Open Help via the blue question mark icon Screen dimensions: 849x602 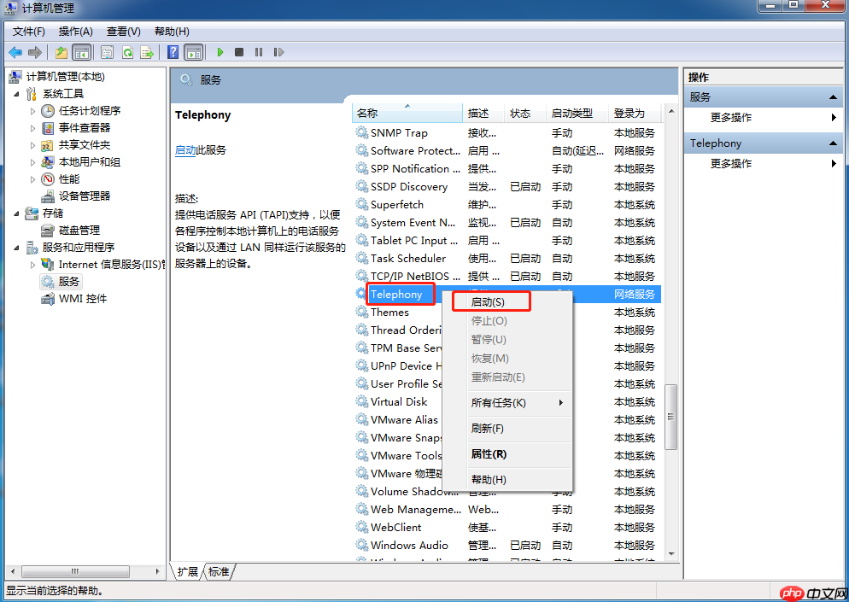[x=172, y=52]
